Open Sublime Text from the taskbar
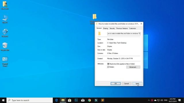 pos(103,100)
